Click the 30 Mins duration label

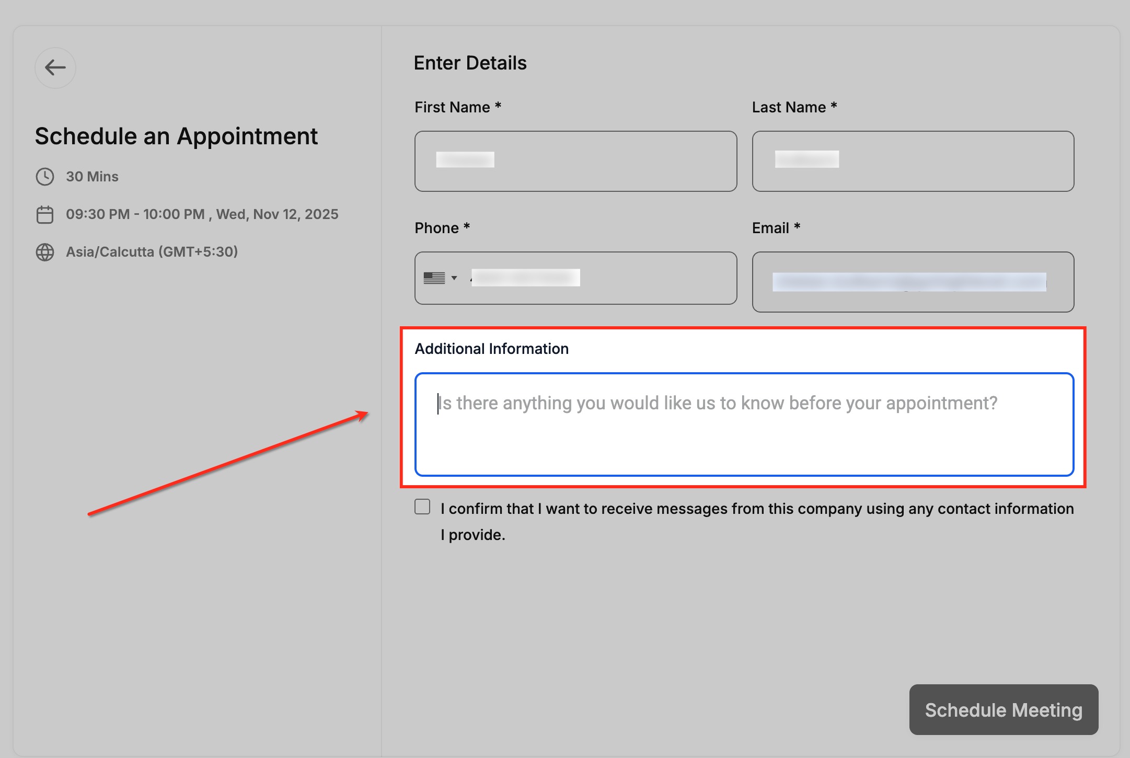coord(92,177)
